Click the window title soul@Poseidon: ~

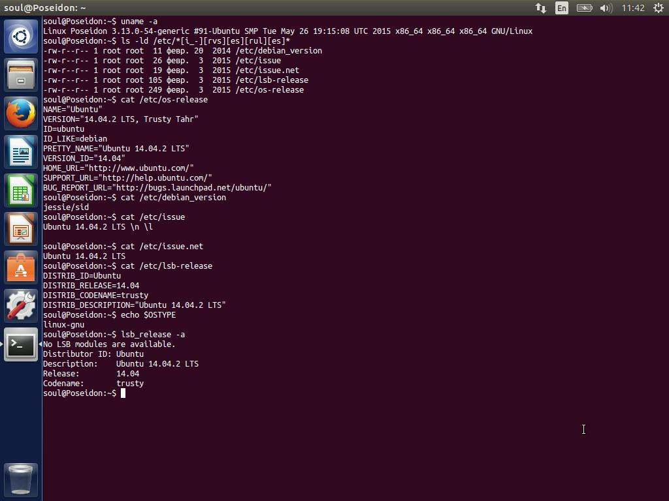[x=45, y=8]
